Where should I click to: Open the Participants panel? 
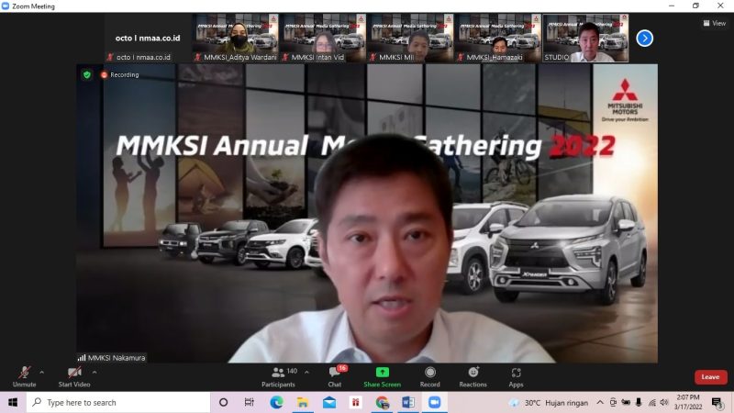pyautogui.click(x=278, y=376)
